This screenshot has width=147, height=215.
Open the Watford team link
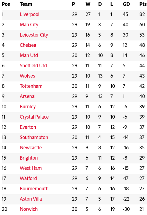tap(28, 178)
